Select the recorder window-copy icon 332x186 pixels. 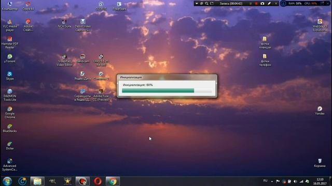pos(202,4)
